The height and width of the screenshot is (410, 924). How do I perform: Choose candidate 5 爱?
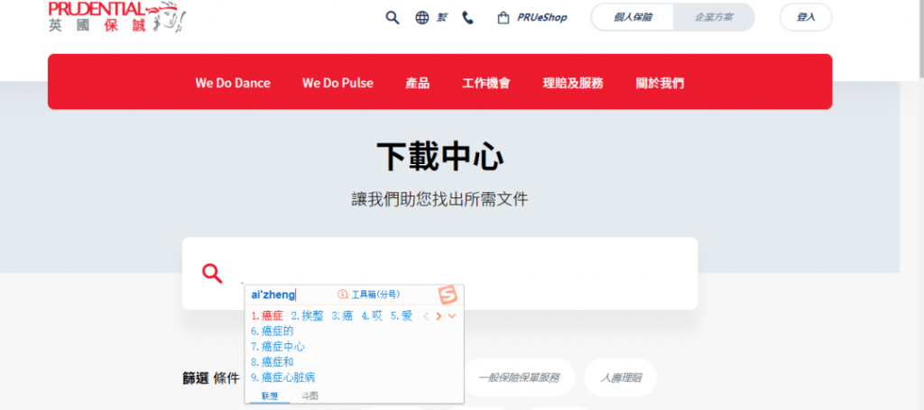click(x=402, y=316)
